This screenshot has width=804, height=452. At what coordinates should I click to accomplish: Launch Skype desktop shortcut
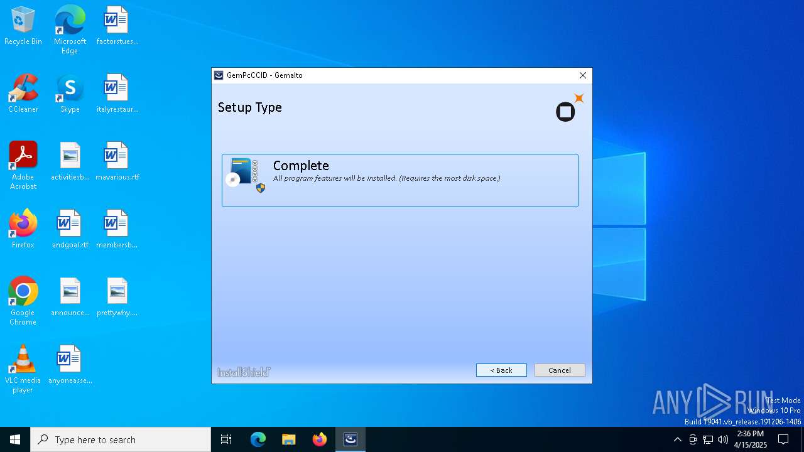pyautogui.click(x=70, y=94)
